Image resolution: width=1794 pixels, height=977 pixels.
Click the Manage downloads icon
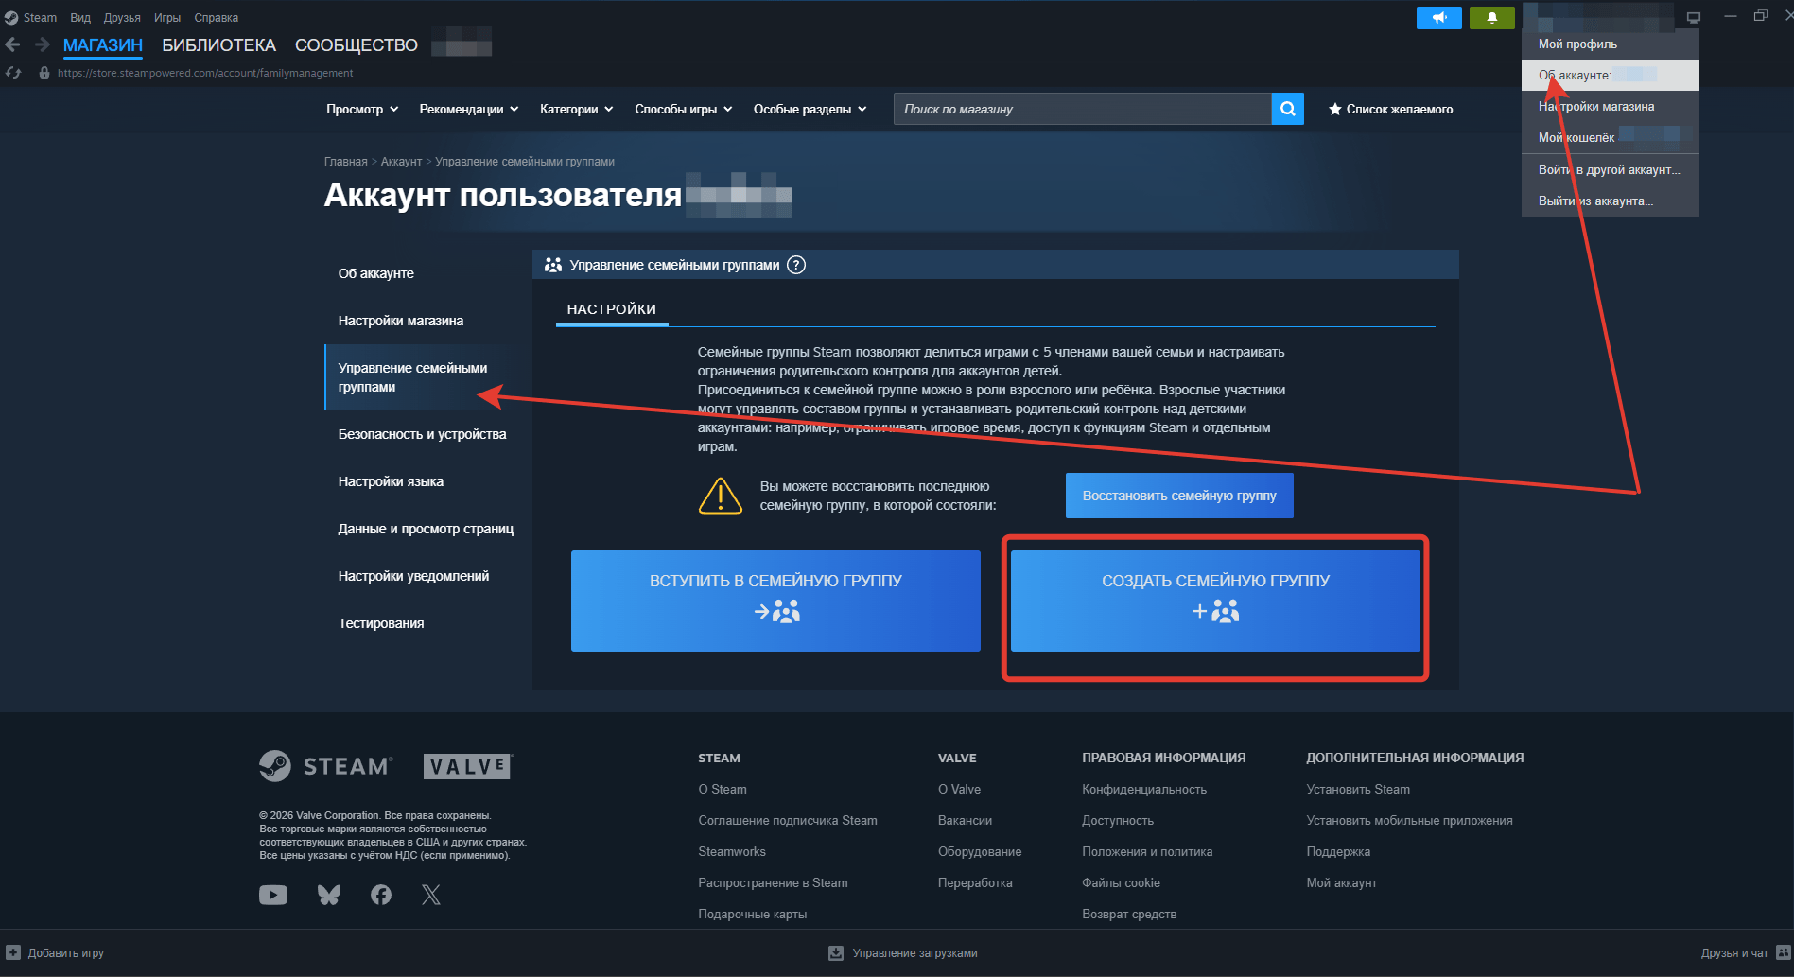click(x=836, y=952)
